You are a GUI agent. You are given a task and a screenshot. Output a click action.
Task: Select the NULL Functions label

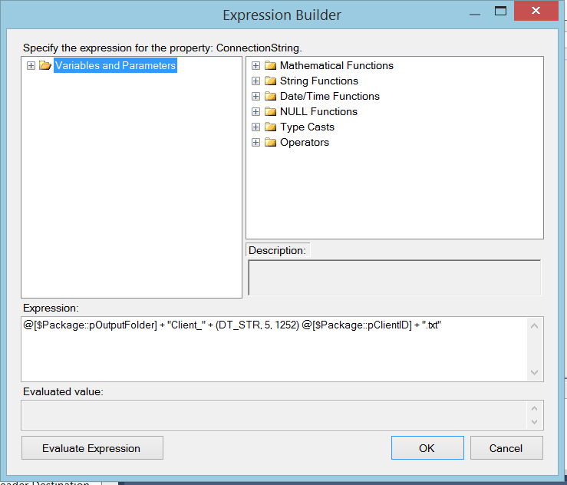(x=318, y=111)
